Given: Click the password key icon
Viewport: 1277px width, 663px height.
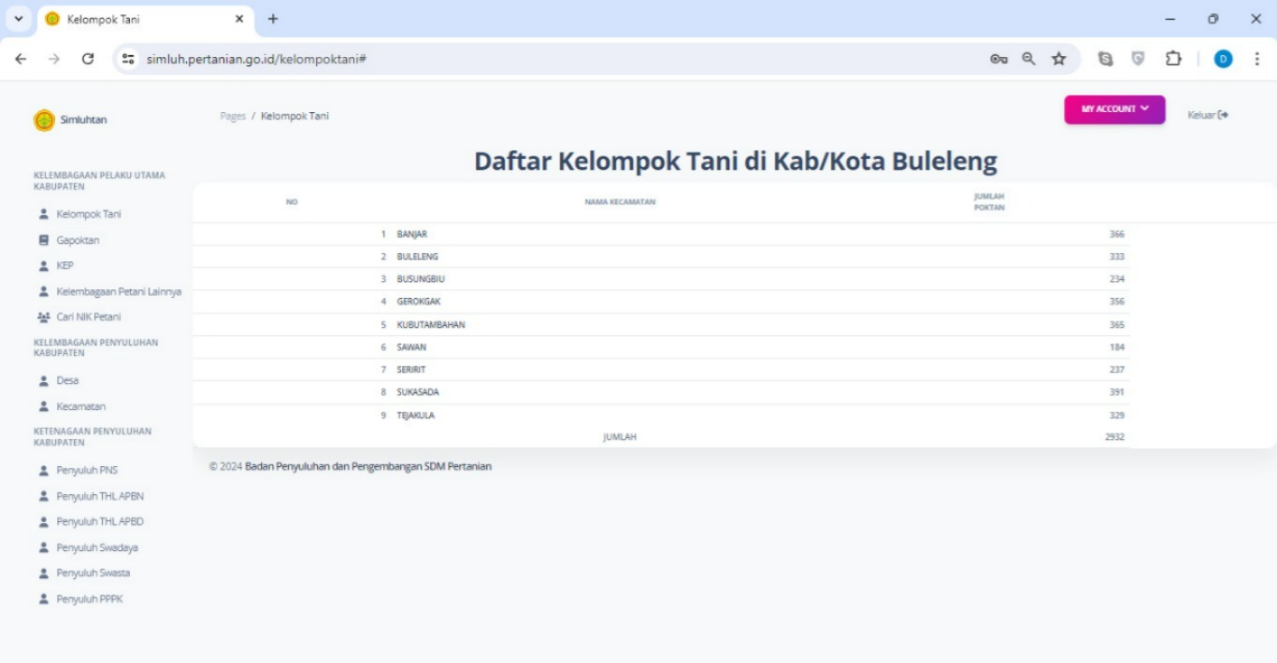Looking at the screenshot, I should (x=998, y=59).
